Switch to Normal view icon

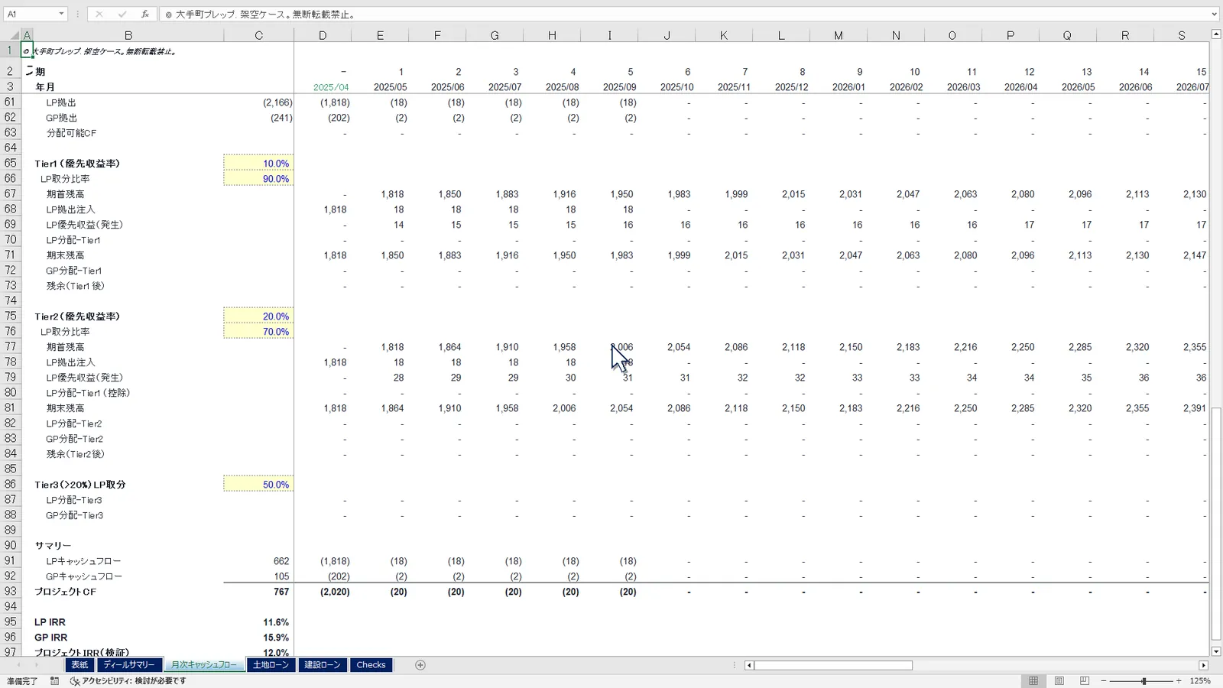pyautogui.click(x=1033, y=680)
